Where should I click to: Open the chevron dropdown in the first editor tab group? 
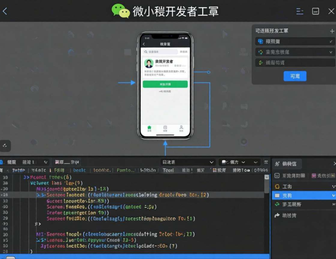point(45,162)
